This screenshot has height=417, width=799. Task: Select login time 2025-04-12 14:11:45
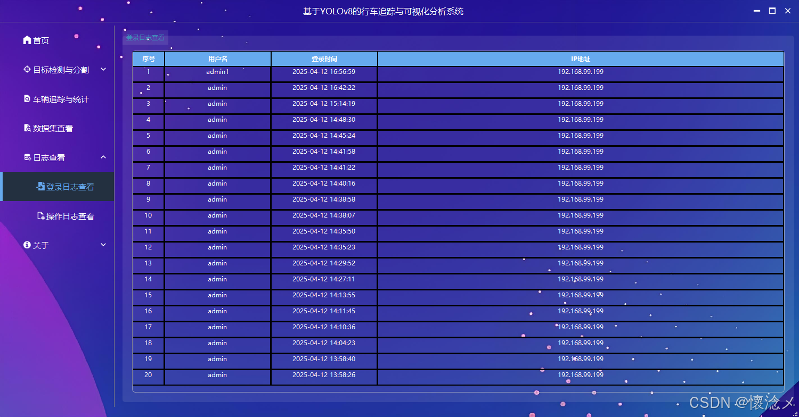click(x=324, y=311)
